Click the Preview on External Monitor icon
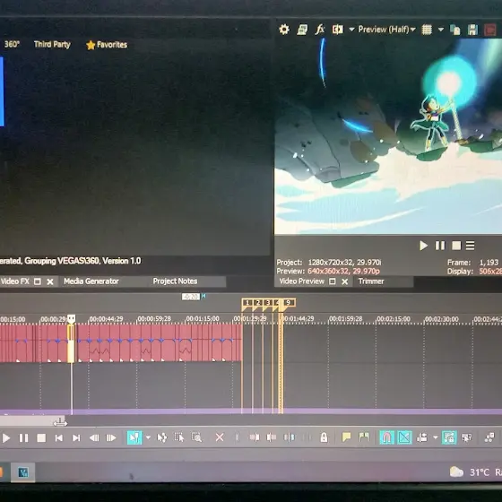The image size is (502, 502). pyautogui.click(x=302, y=30)
